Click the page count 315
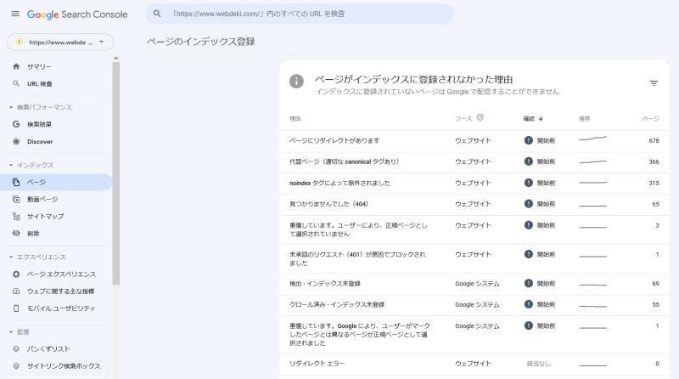Image resolution: width=679 pixels, height=379 pixels. (x=654, y=183)
